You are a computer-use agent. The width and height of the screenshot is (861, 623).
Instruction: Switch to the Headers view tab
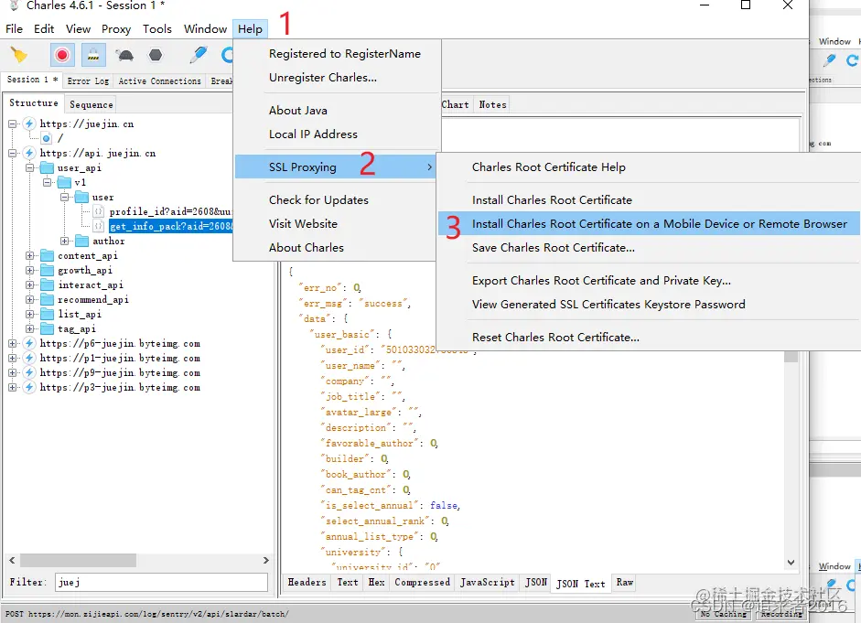click(x=307, y=583)
